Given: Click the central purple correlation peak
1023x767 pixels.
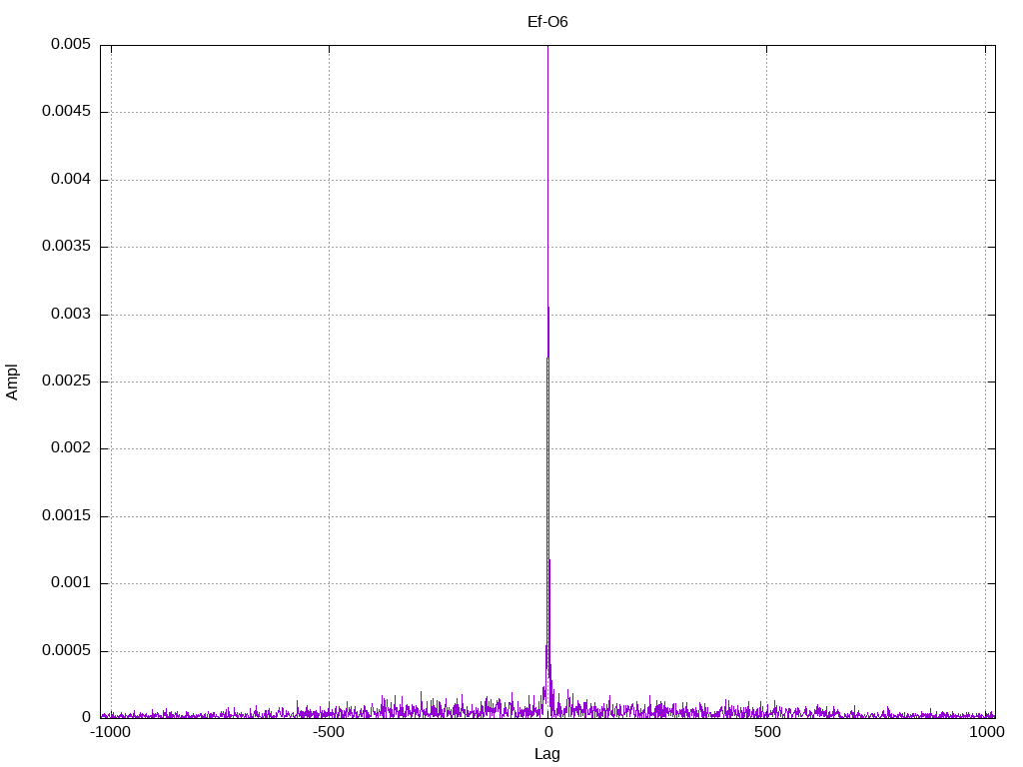Looking at the screenshot, I should [548, 382].
